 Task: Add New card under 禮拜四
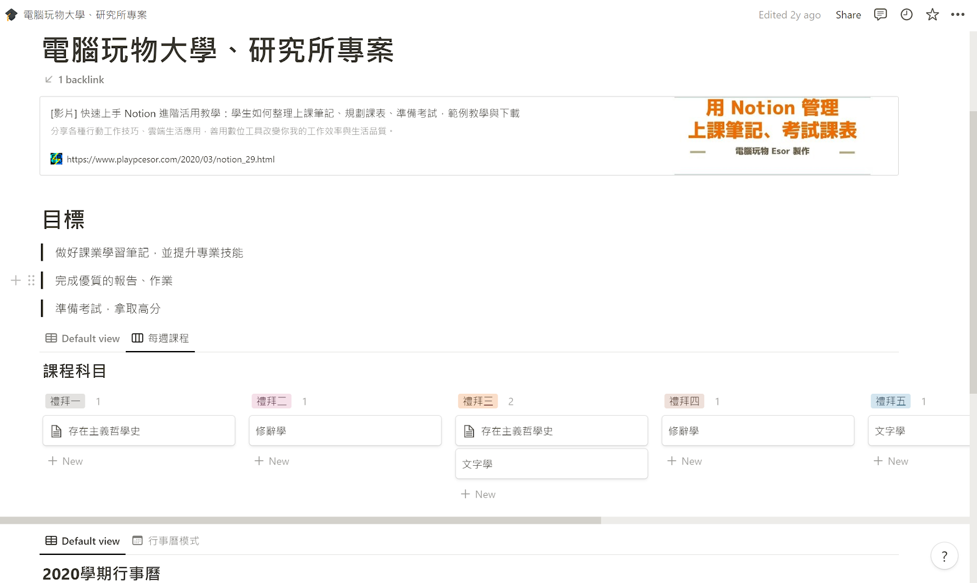685,461
